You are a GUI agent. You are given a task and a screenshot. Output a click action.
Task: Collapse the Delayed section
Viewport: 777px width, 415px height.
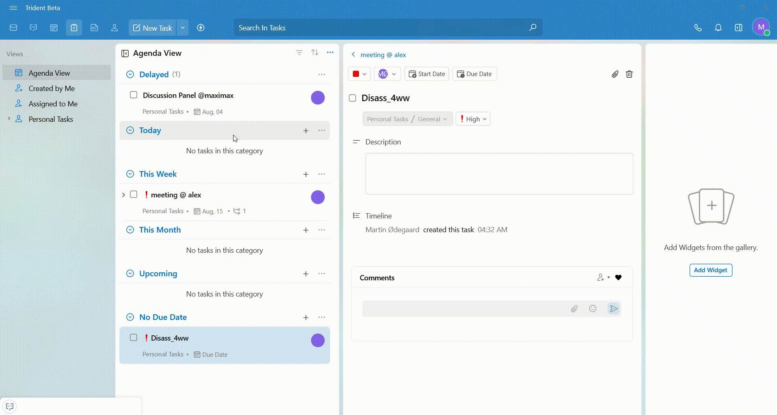130,74
